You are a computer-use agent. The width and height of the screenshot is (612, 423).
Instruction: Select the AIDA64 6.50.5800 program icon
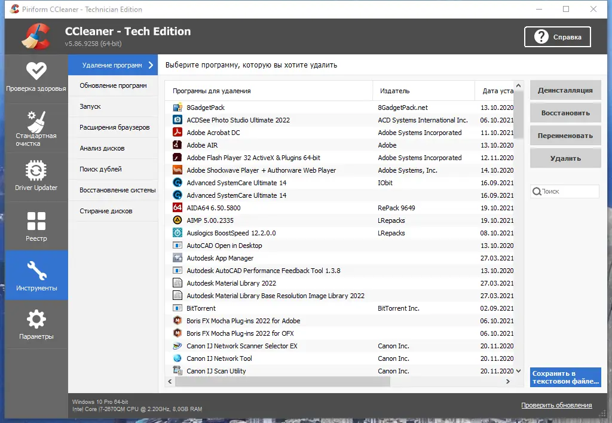pos(178,208)
